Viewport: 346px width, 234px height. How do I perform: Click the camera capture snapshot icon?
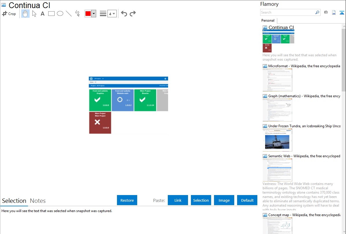pos(326,12)
